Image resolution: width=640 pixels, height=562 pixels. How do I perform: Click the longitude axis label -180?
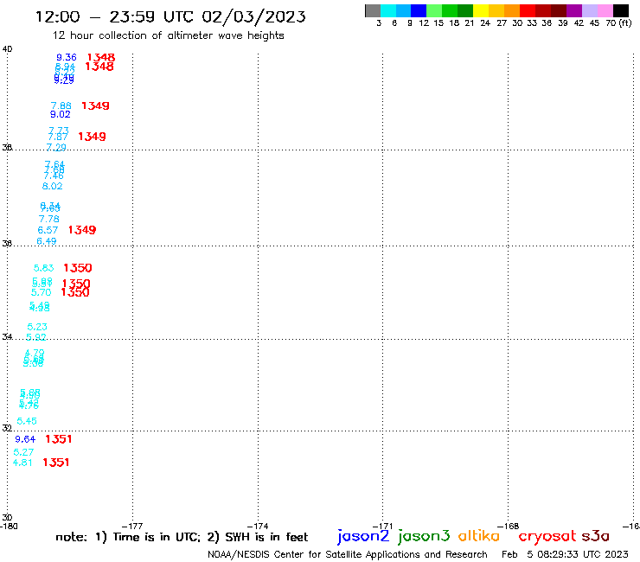point(9,527)
